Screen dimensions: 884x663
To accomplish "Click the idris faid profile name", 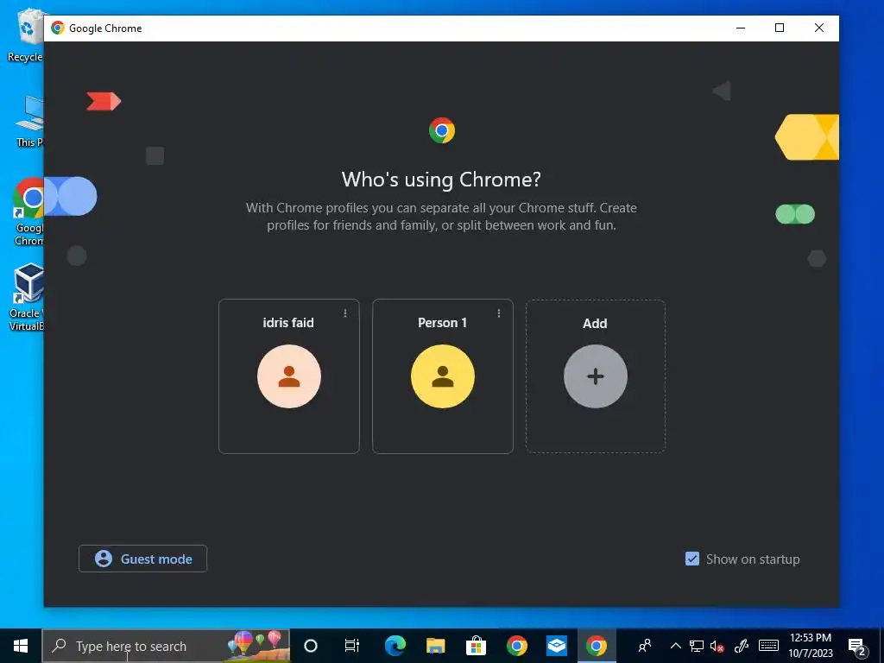I will tap(288, 323).
